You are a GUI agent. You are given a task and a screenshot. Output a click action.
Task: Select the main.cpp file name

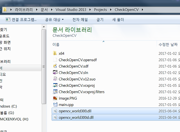click(66, 105)
